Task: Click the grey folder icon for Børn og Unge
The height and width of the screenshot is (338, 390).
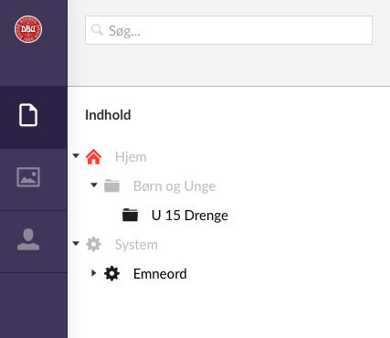Action: point(111,185)
